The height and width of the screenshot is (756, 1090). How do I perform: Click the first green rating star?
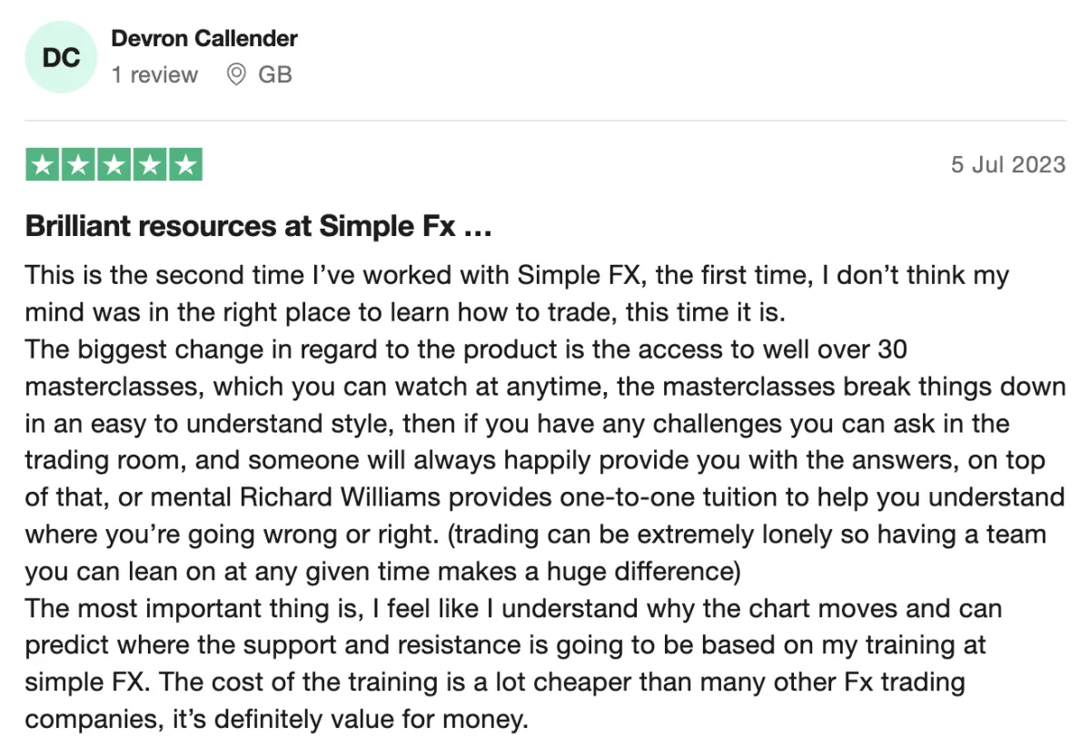[43, 164]
